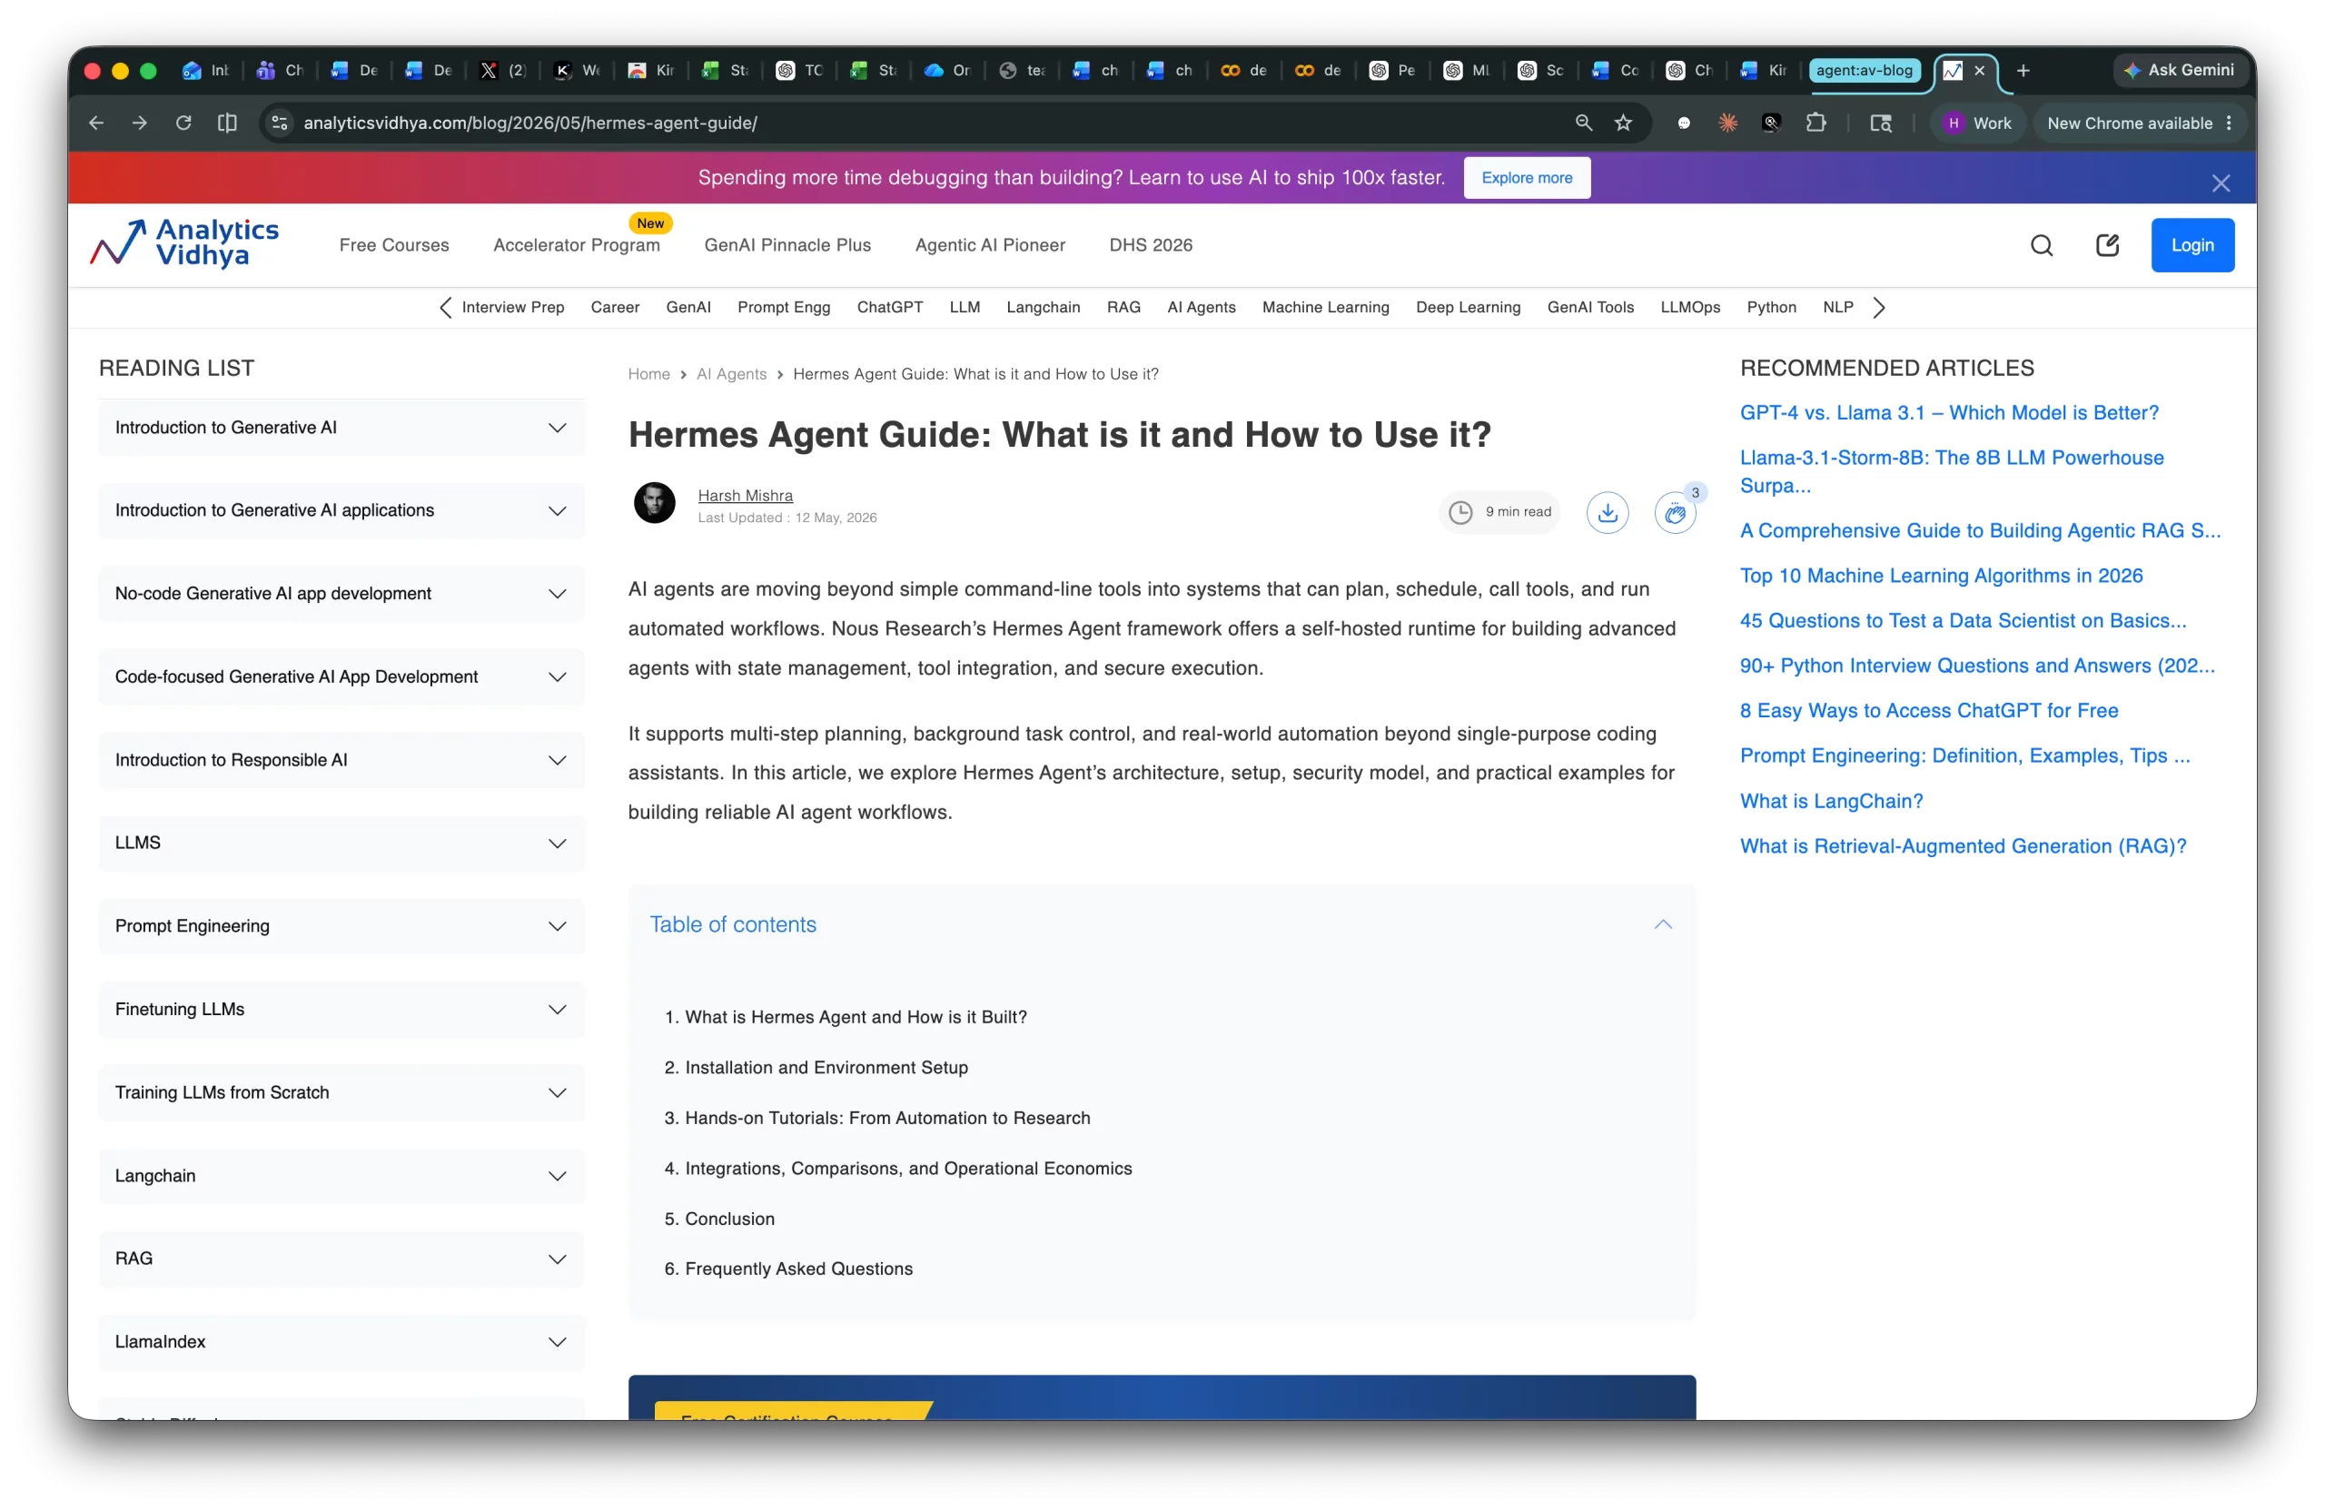Bookmark this page with the star icon
The width and height of the screenshot is (2325, 1510).
pyautogui.click(x=1624, y=123)
